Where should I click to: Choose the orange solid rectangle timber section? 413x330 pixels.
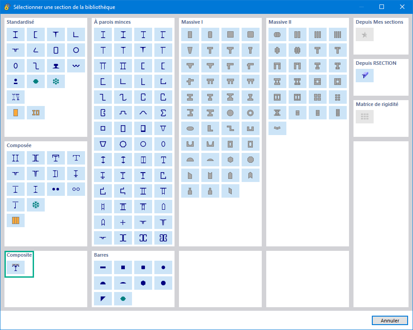coord(16,113)
